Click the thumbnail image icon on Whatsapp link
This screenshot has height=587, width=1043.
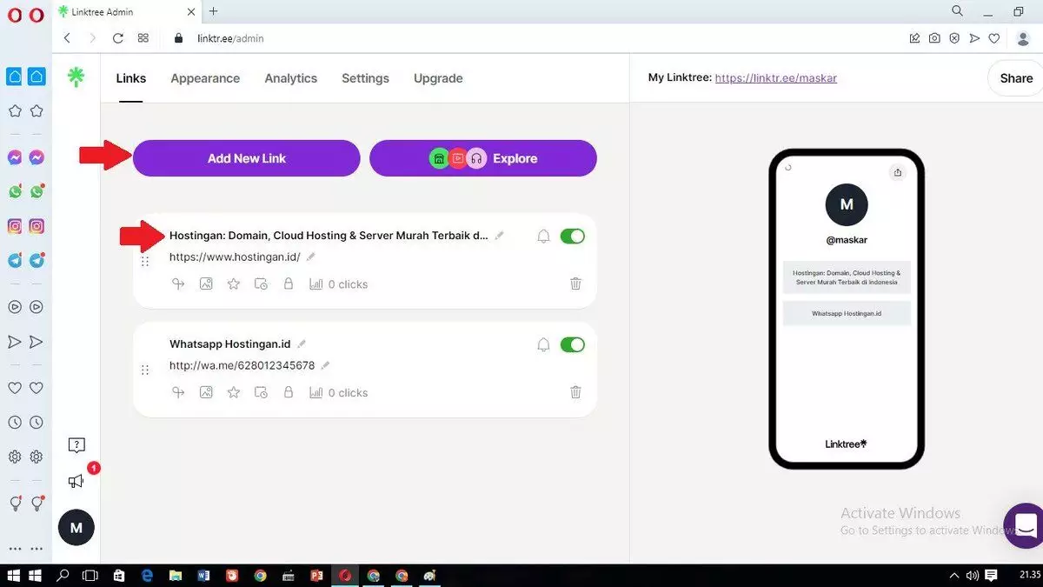click(206, 392)
